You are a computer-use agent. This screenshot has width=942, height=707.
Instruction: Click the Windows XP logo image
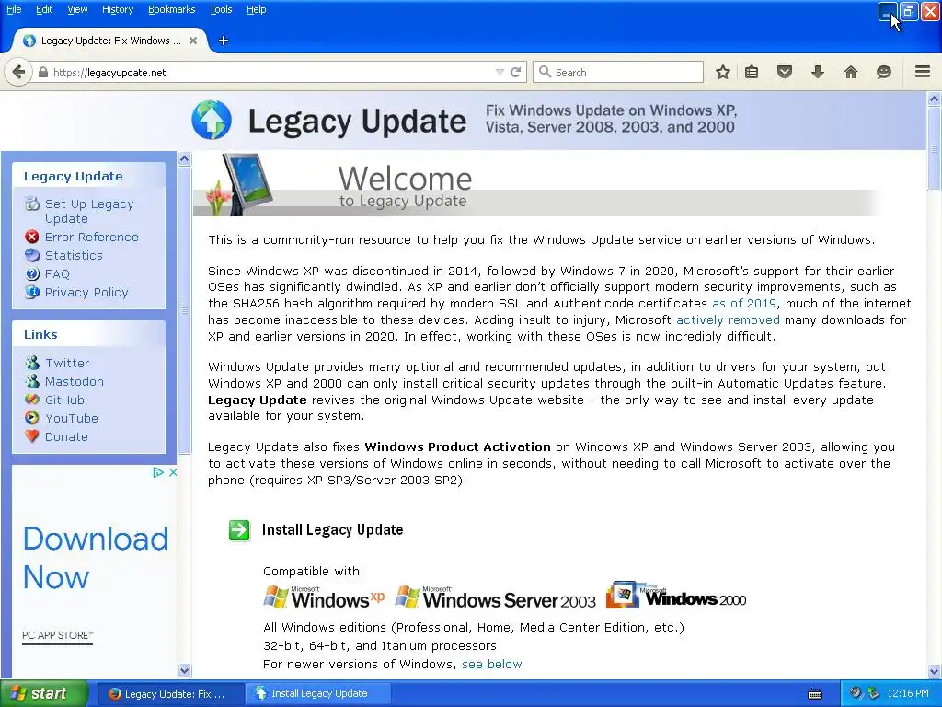pyautogui.click(x=325, y=597)
